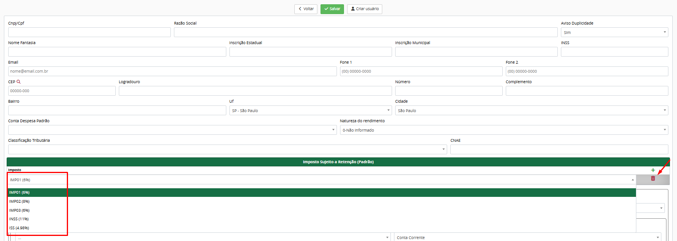Viewport: 677px width, 241px height.
Task: Open the Natureza do rendimento dropdown
Action: [x=503, y=130]
